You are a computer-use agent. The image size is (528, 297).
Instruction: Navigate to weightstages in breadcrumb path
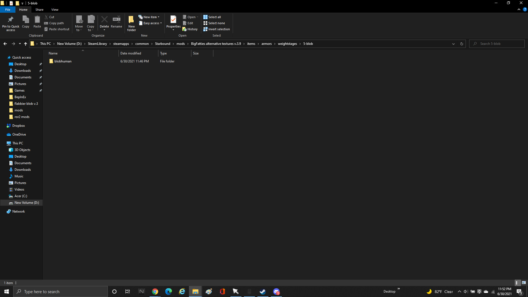point(287,44)
